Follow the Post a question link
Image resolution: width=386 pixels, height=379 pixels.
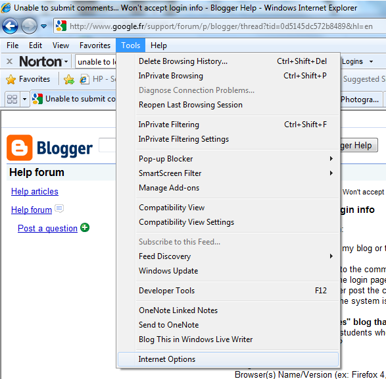(x=47, y=228)
